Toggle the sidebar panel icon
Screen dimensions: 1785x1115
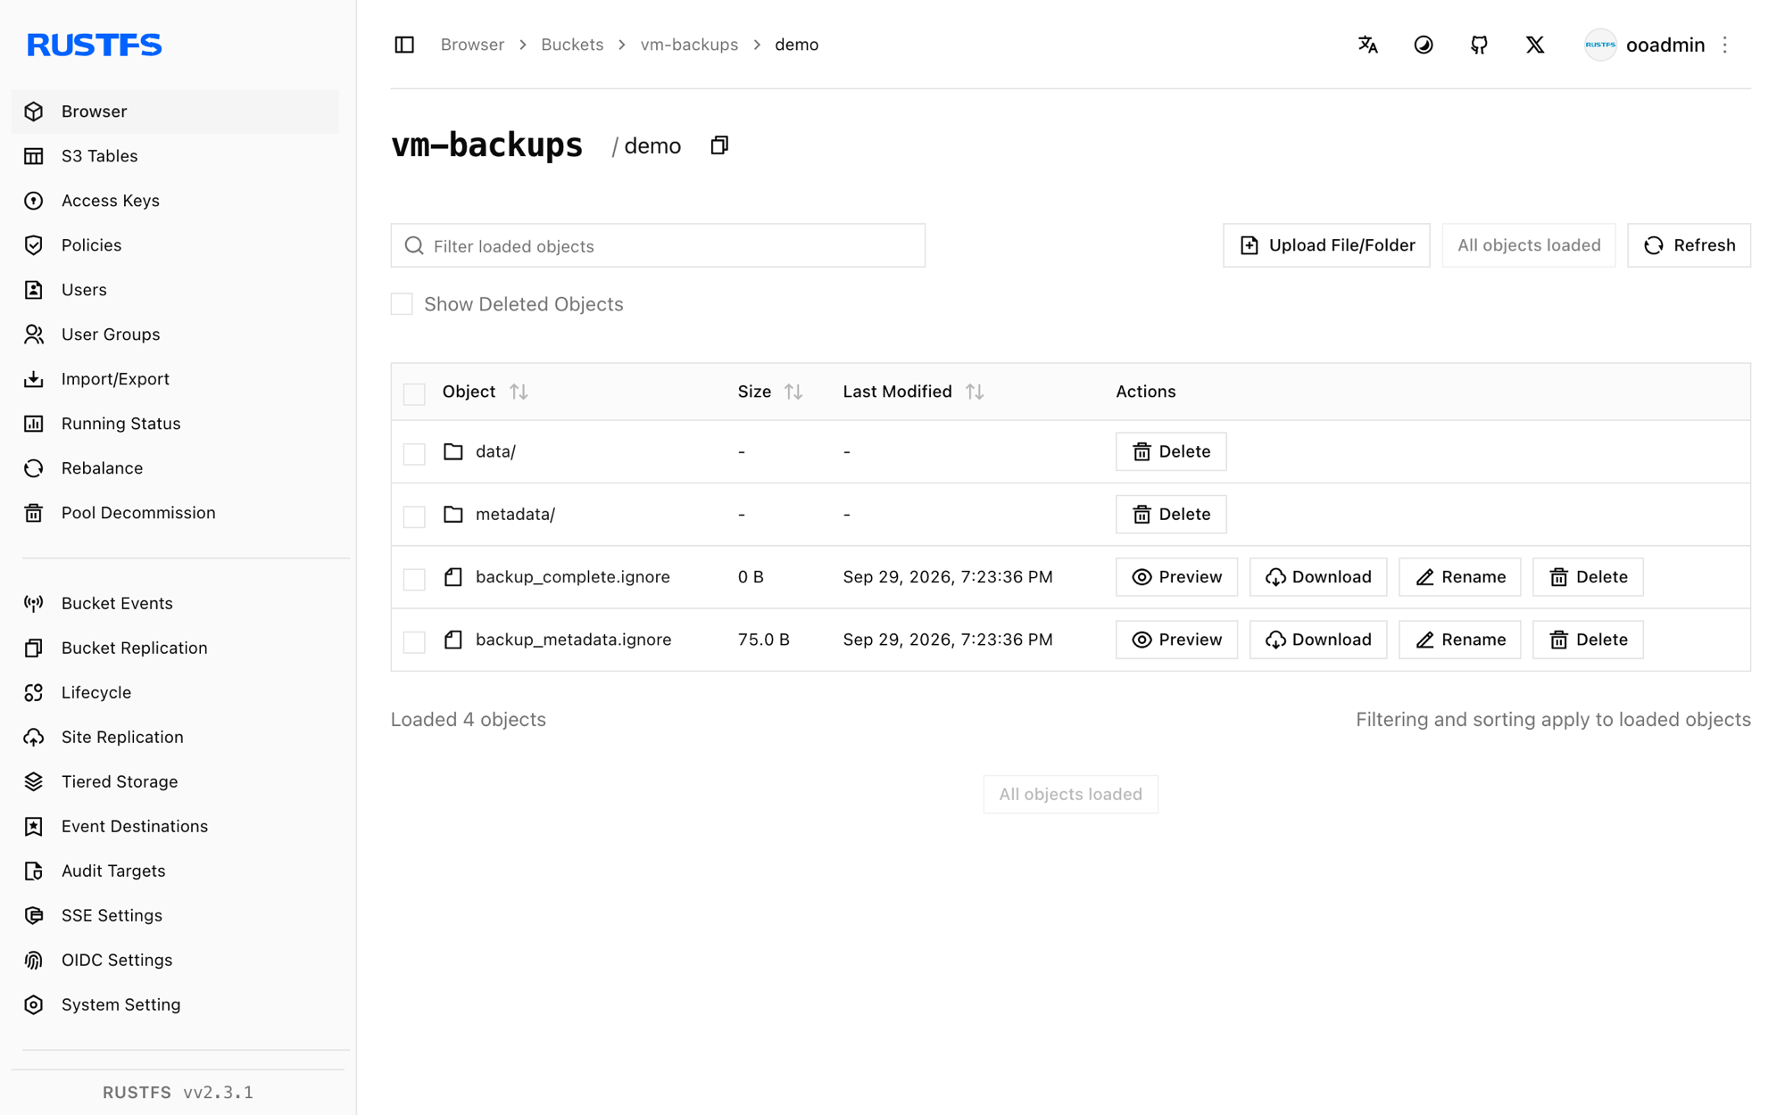click(404, 45)
